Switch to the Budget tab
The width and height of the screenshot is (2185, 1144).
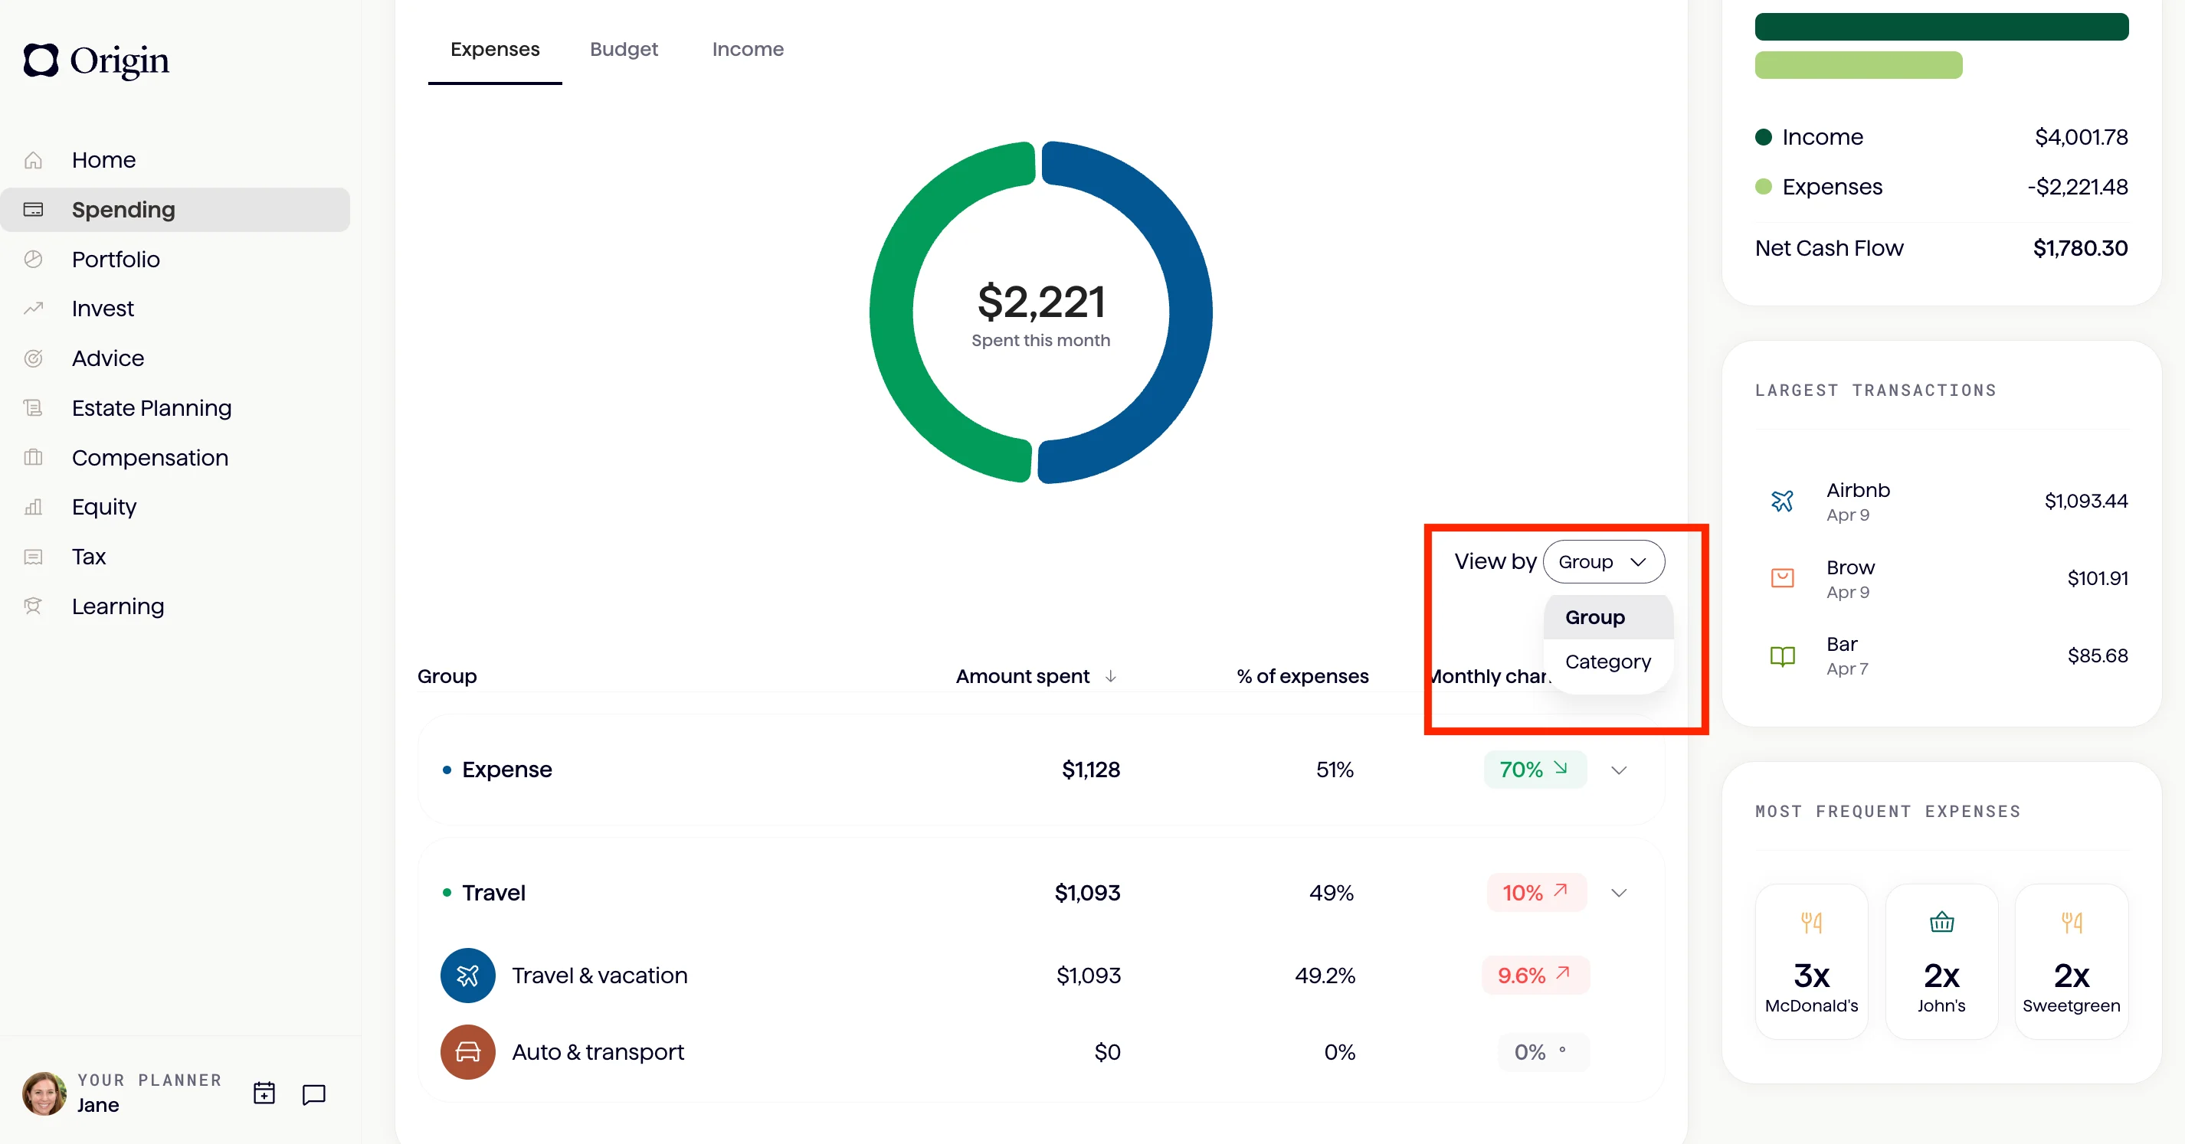point(624,49)
